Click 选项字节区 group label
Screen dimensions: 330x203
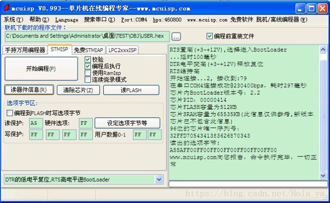[x=22, y=103]
